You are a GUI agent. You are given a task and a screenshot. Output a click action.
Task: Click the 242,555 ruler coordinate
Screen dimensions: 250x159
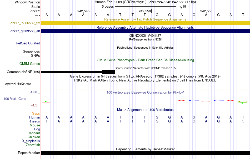click(206, 11)
